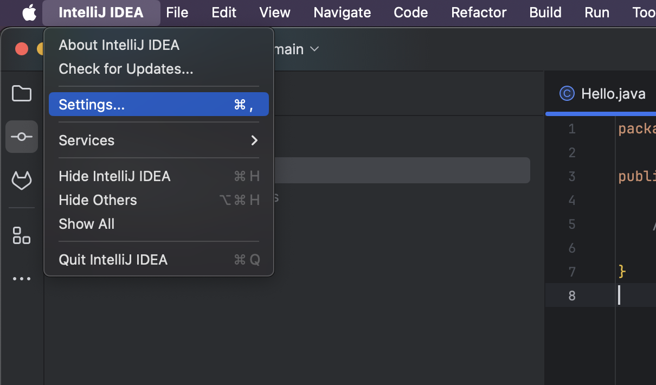
Task: Click the Apple logo menu
Action: click(29, 12)
